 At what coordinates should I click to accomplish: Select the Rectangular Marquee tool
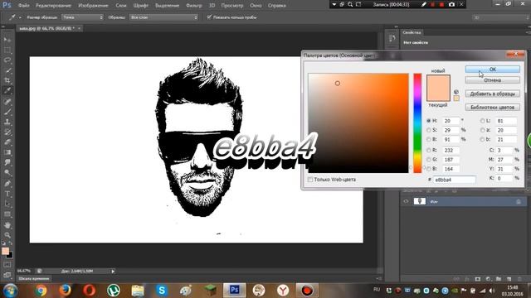coord(7,50)
